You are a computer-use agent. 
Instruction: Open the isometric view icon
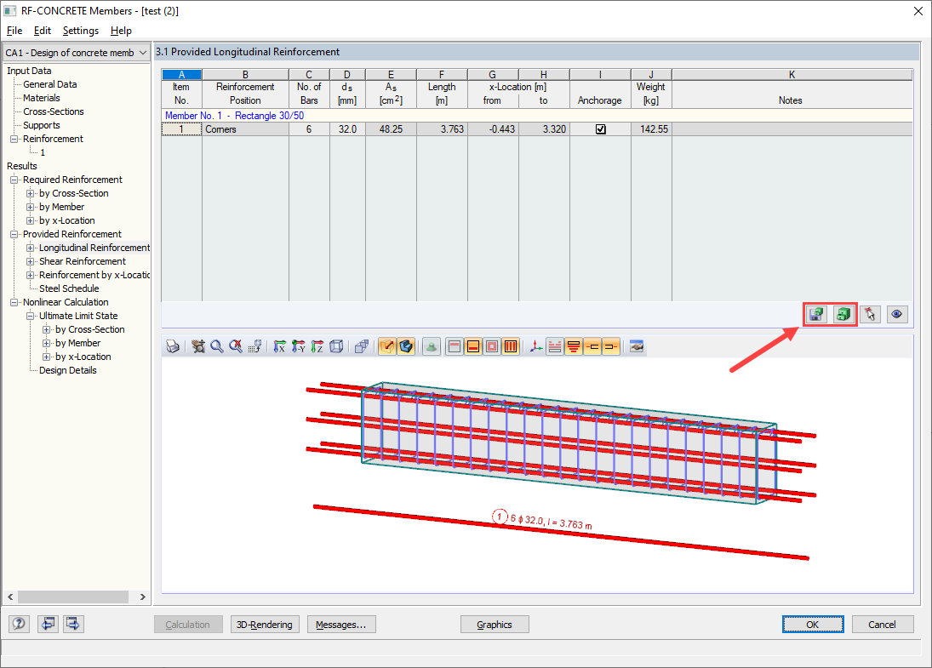coord(336,345)
